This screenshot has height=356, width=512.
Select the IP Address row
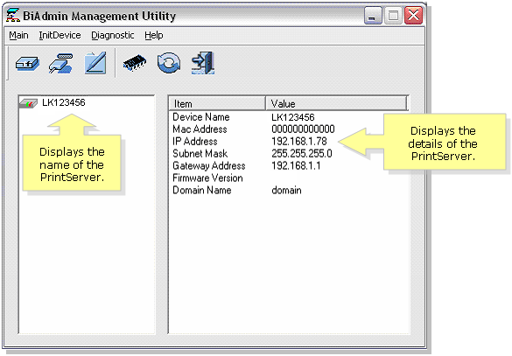tap(289, 142)
